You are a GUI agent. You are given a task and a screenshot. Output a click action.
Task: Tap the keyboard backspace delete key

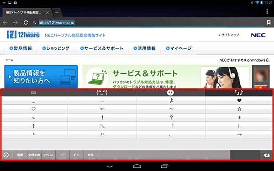(x=266, y=155)
